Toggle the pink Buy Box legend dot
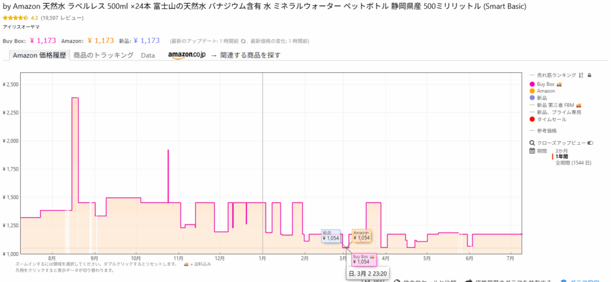The width and height of the screenshot is (611, 282). pos(532,84)
